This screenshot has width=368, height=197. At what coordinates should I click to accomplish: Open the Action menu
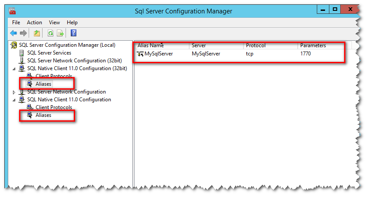point(34,23)
